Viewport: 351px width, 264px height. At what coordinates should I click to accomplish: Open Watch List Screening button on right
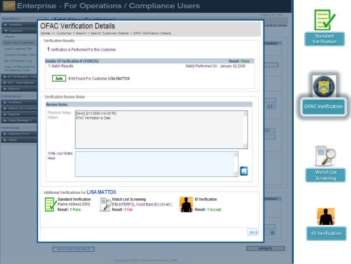pos(326,175)
